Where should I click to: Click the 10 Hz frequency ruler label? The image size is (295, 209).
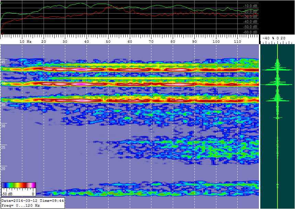25,41
